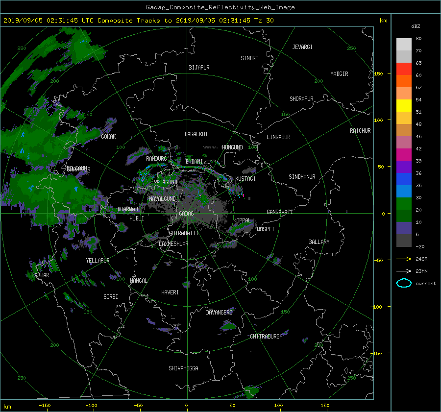
Task: Pick the indigo 10–5 dBZ swatch
Action: click(x=404, y=228)
